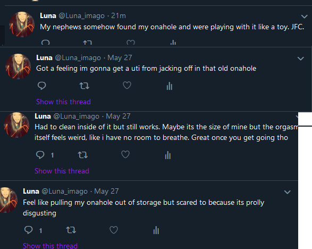Reply to the 'pulling out of storage' tweet

29,230
